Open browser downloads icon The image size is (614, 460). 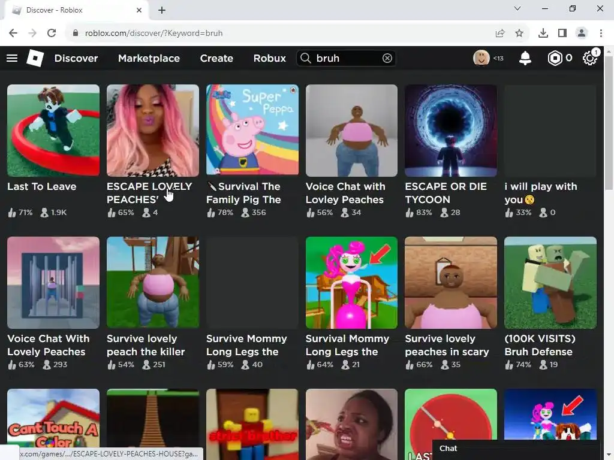[x=543, y=33]
